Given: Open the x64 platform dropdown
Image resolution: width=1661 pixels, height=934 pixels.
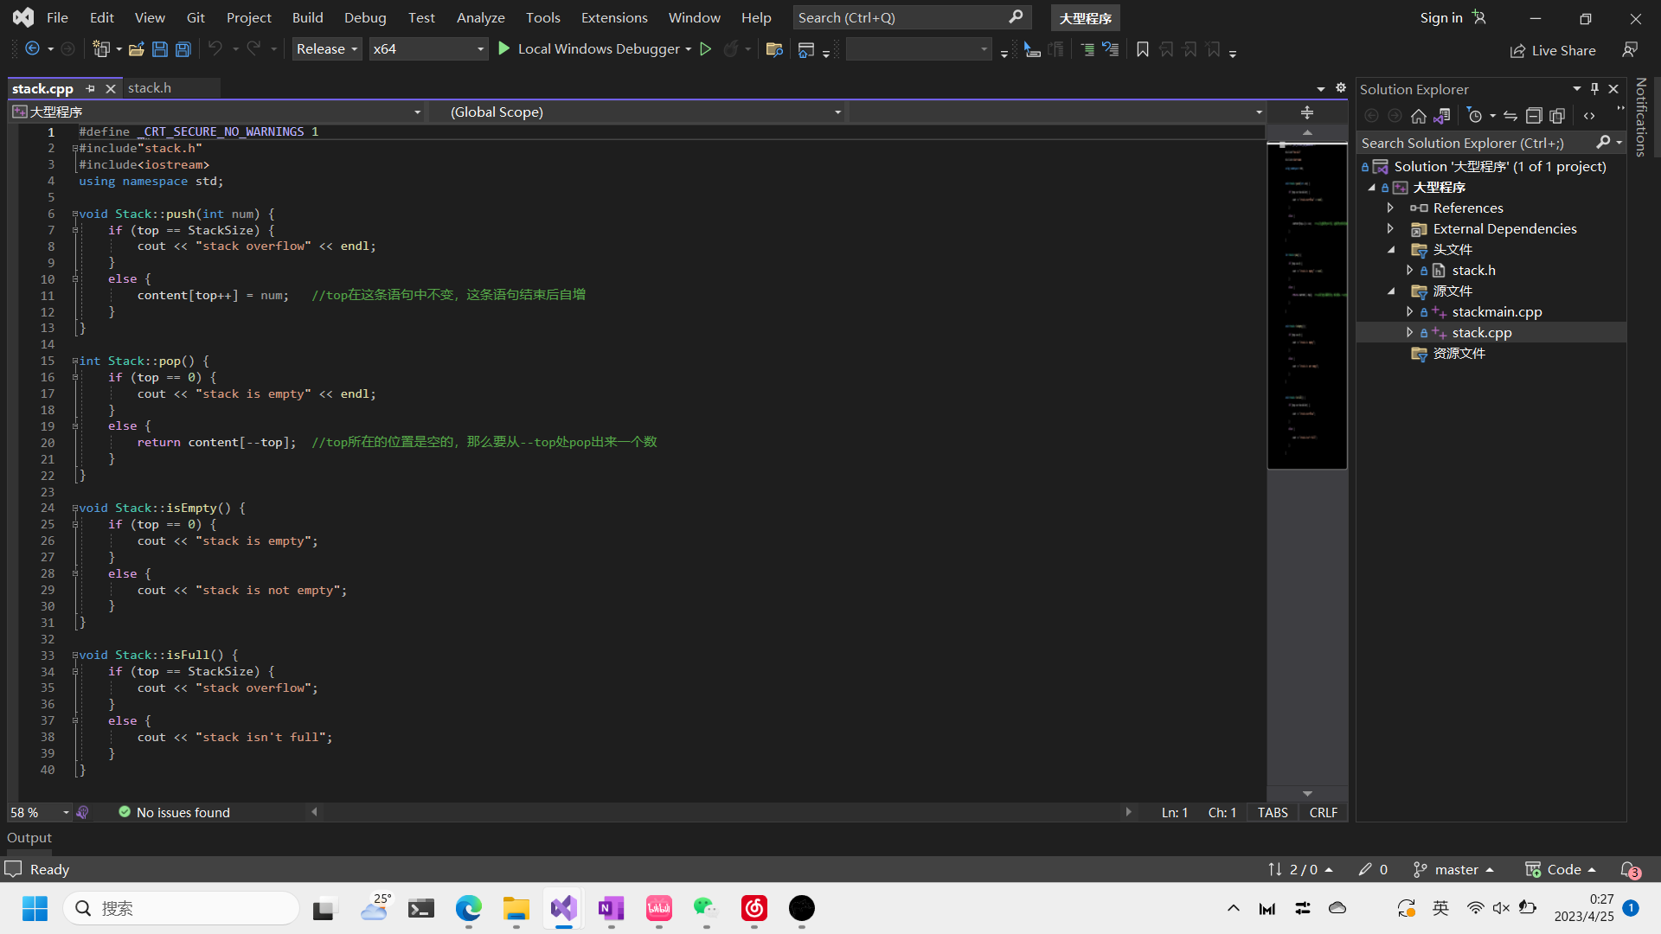Looking at the screenshot, I should click(427, 49).
